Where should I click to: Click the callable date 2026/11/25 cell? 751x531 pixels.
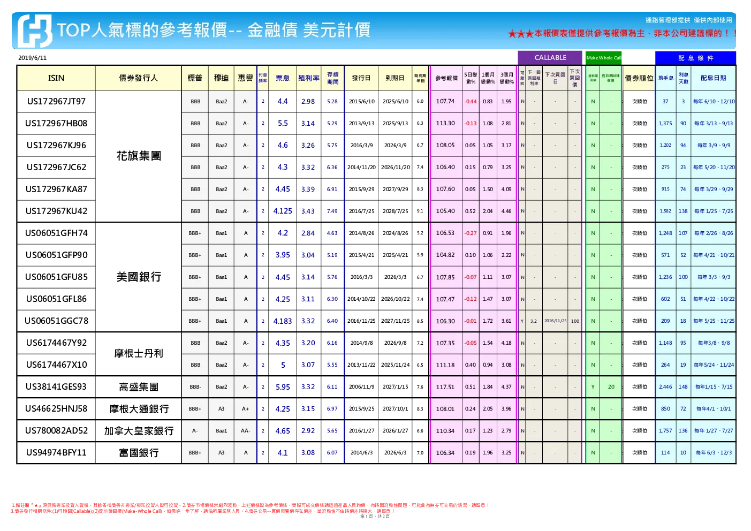click(555, 321)
